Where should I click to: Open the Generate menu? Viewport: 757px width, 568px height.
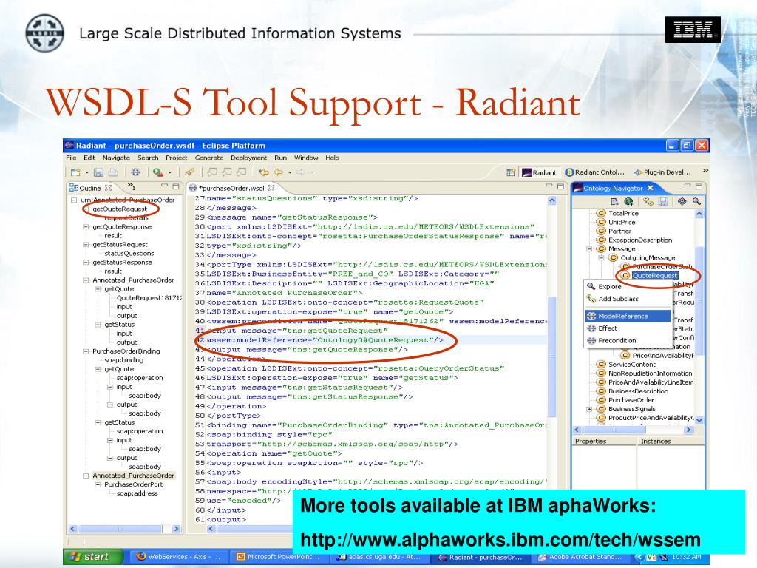(x=209, y=158)
